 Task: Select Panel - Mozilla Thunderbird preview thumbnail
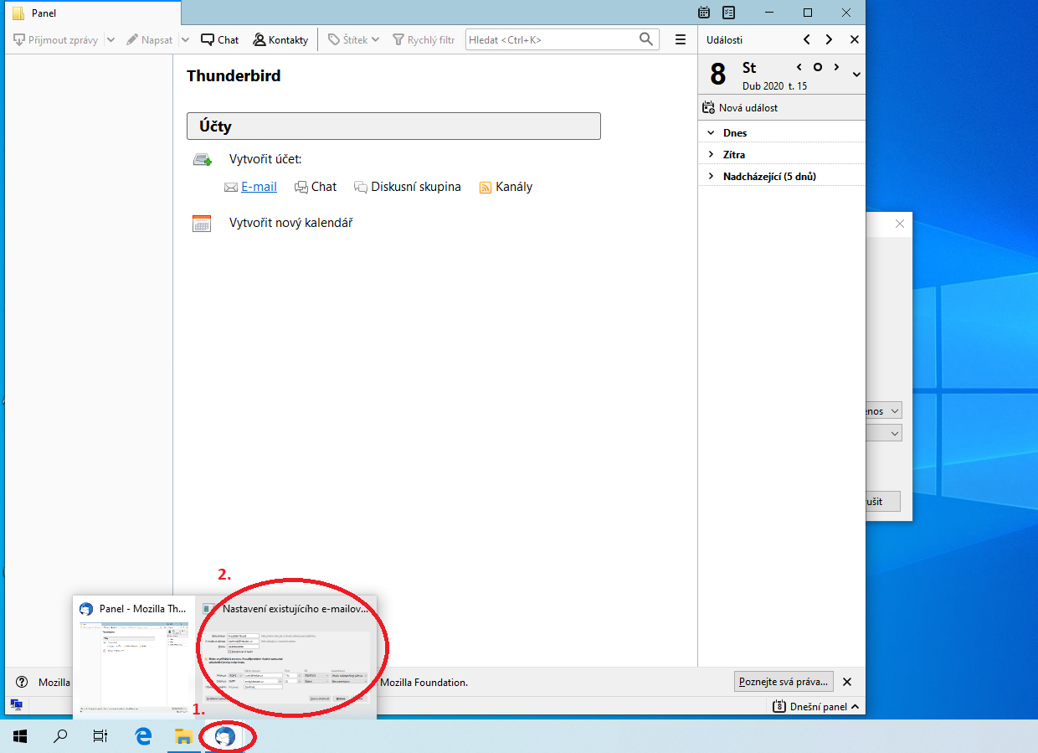[134, 656]
